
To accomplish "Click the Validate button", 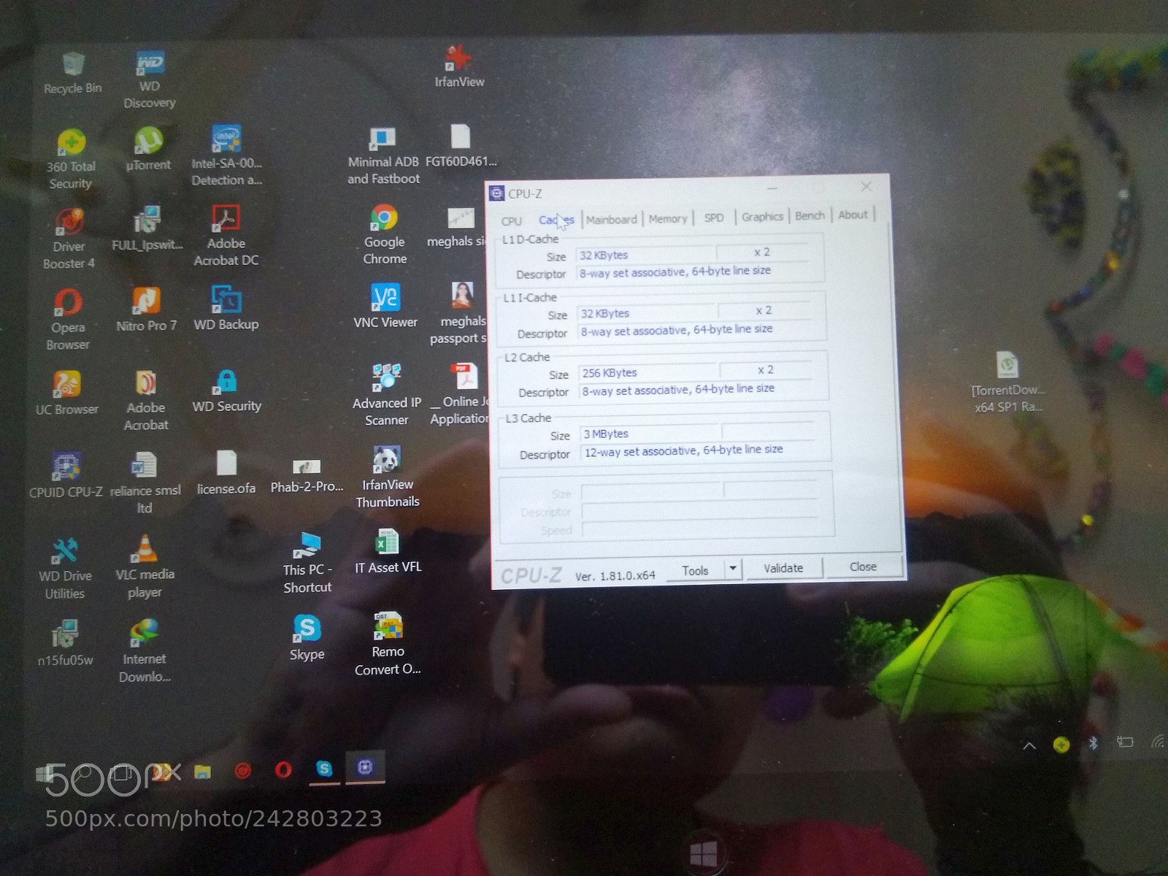I will point(783,568).
